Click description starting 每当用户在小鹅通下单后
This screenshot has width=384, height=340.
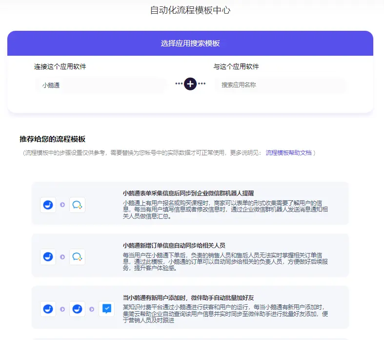(x=225, y=261)
